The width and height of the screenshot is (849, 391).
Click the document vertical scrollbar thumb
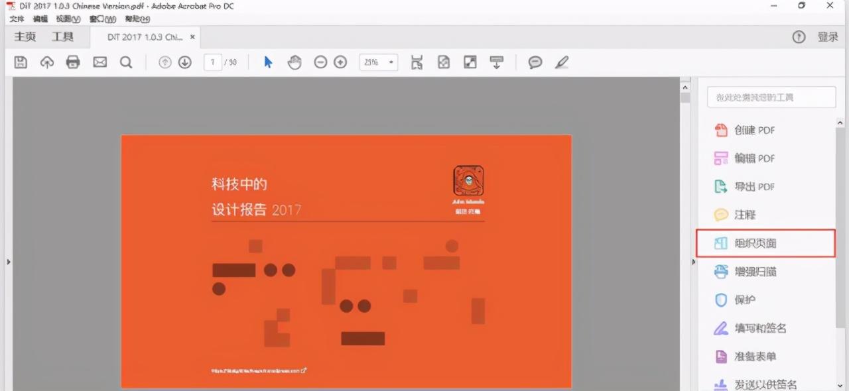685,98
